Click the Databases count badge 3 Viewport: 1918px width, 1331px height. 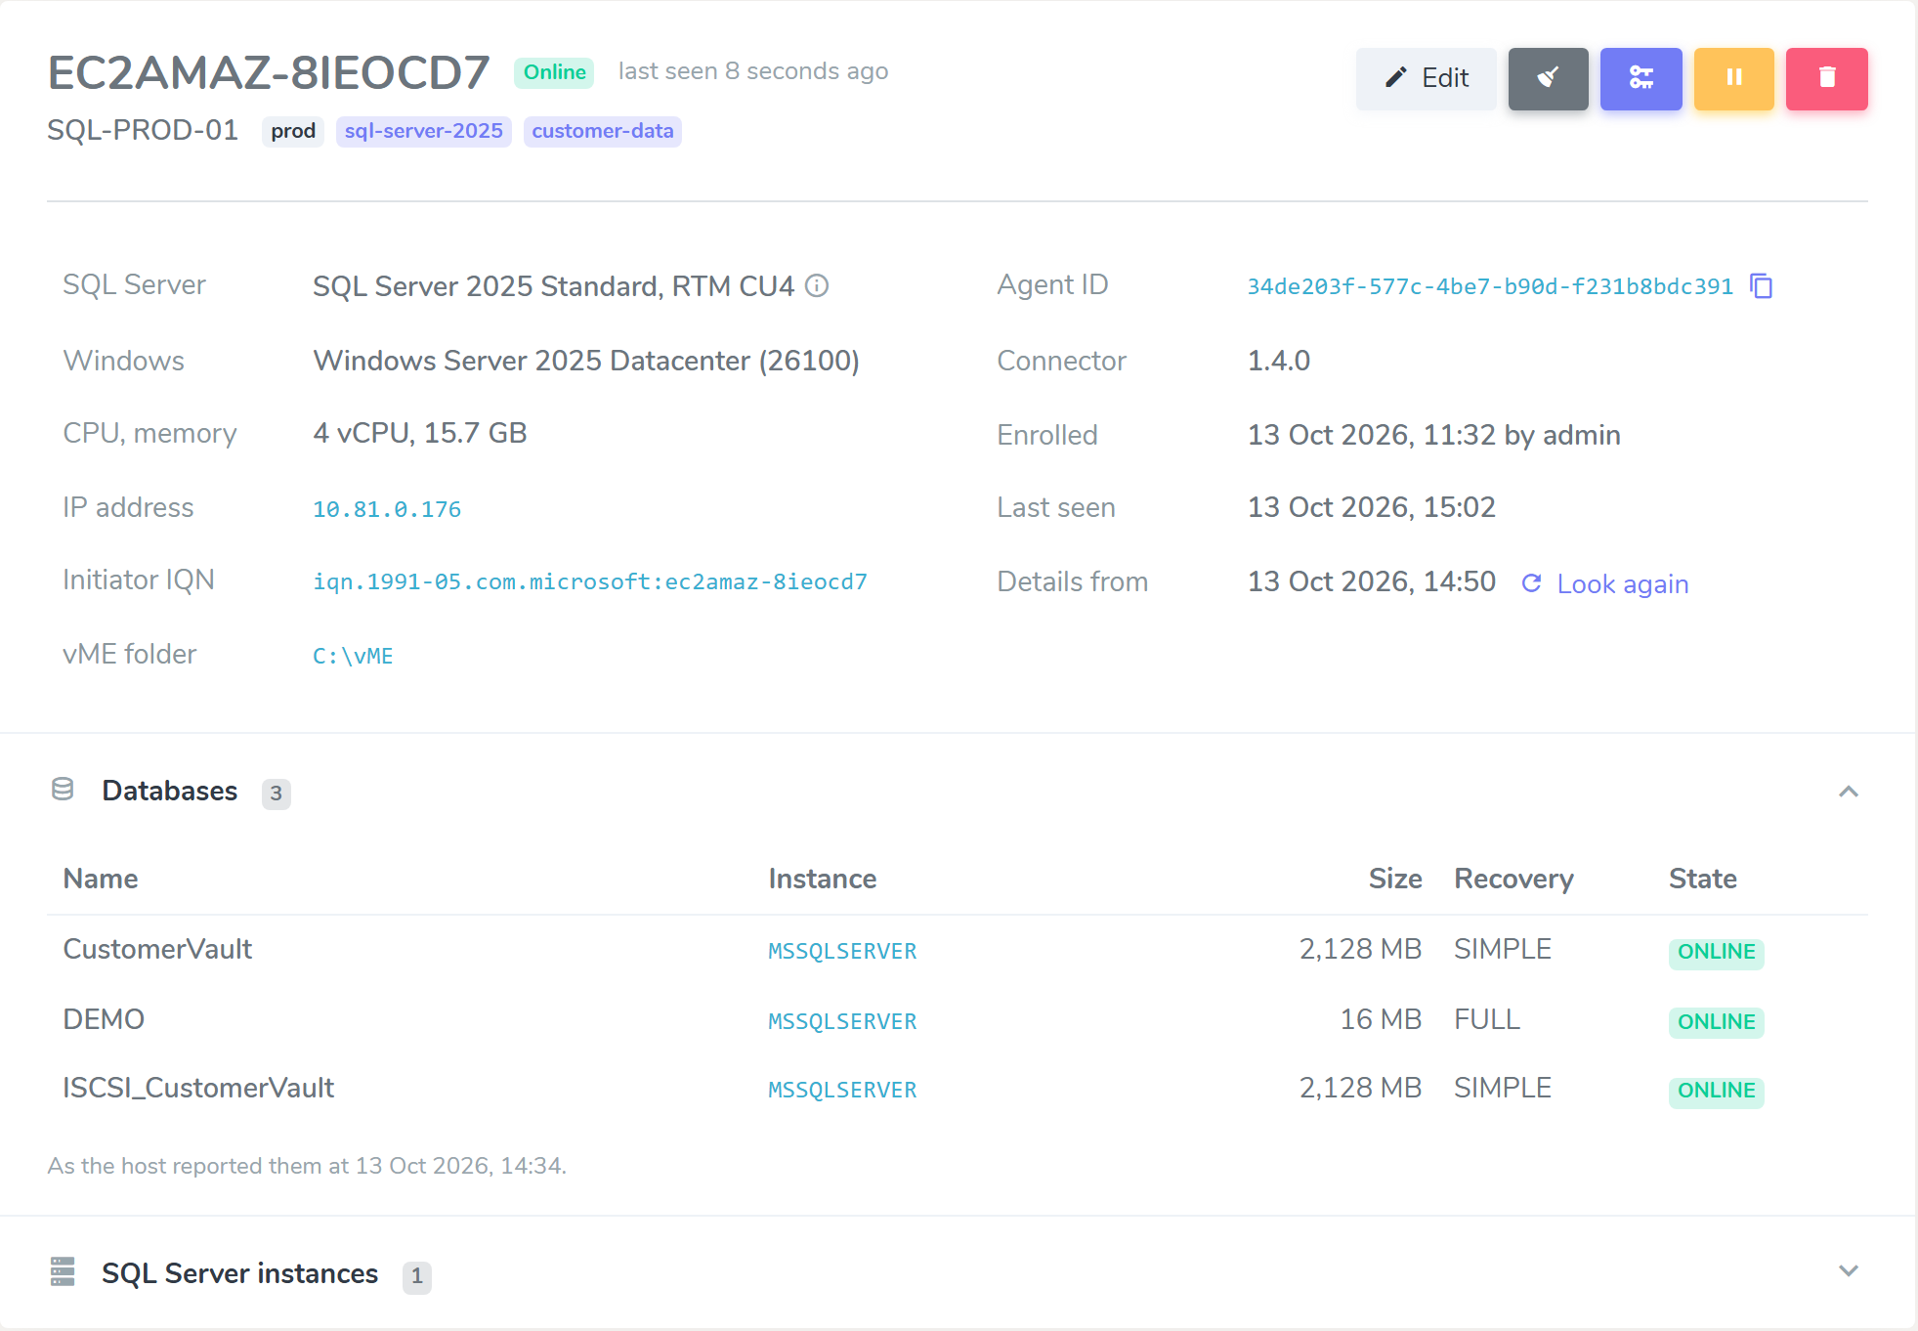tap(277, 793)
